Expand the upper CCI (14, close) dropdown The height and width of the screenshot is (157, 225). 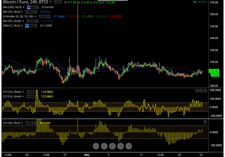click(23, 92)
